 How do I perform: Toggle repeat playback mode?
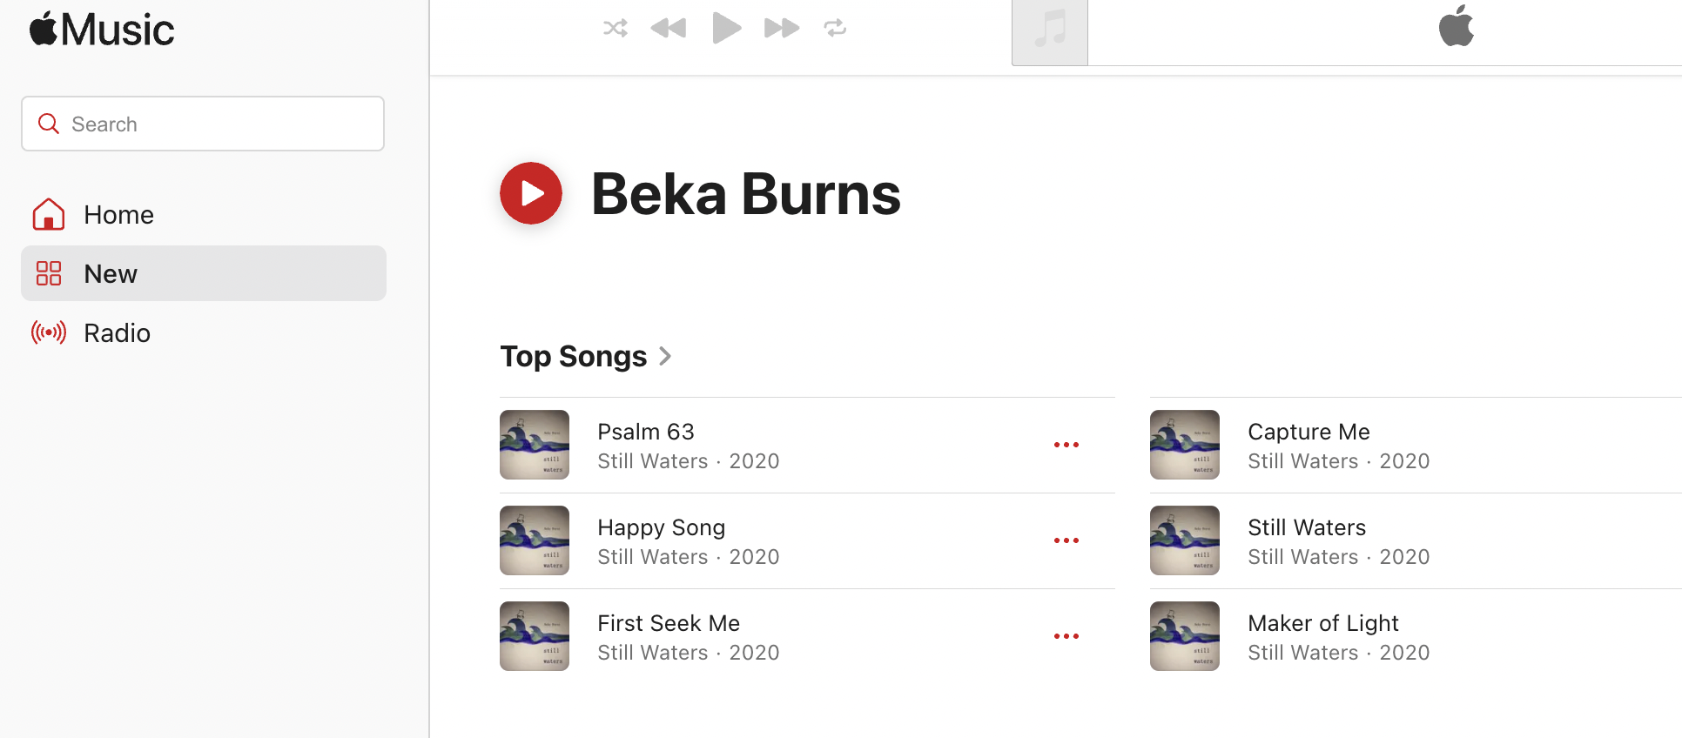click(x=835, y=29)
